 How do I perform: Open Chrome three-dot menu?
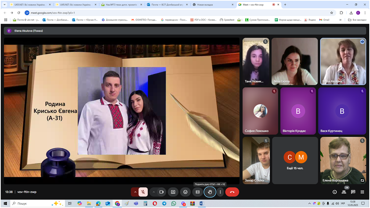tap(365, 13)
